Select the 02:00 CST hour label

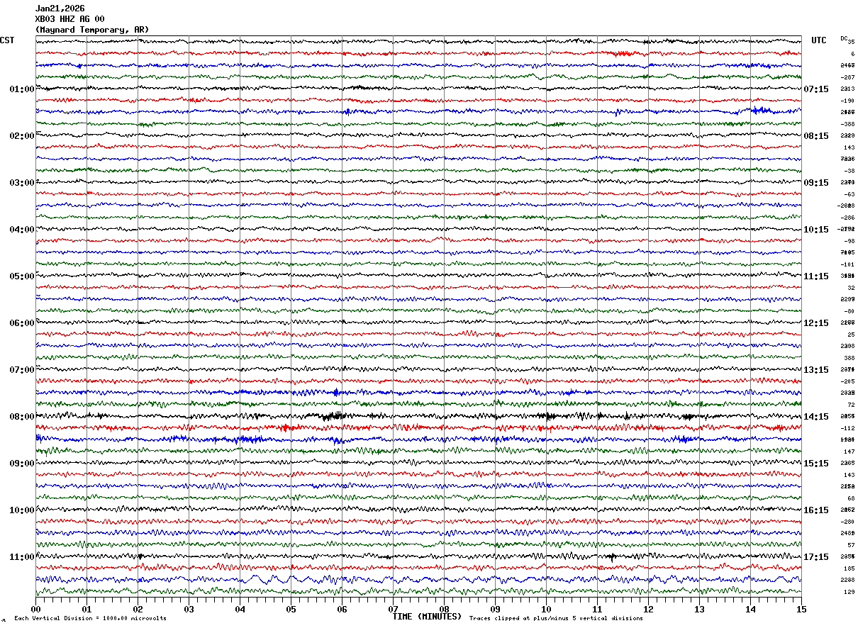(22, 136)
